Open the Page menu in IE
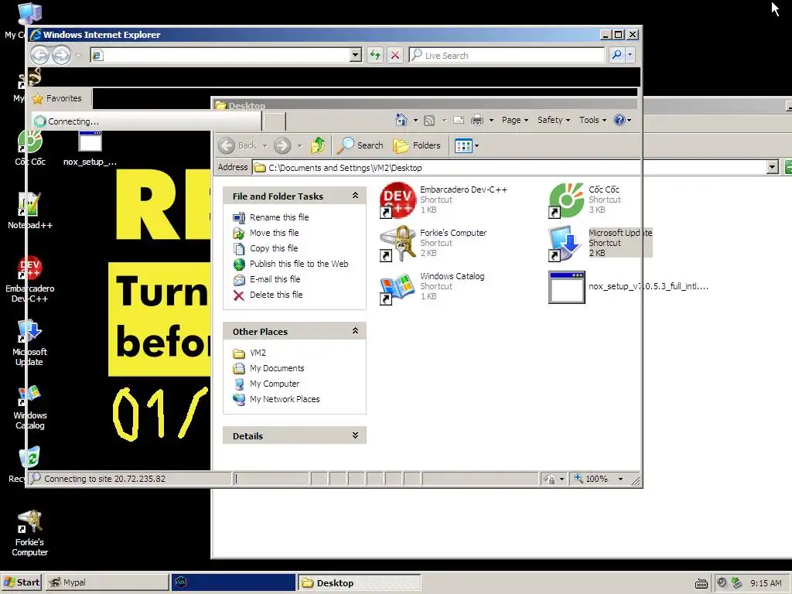The width and height of the screenshot is (792, 594). coord(514,120)
